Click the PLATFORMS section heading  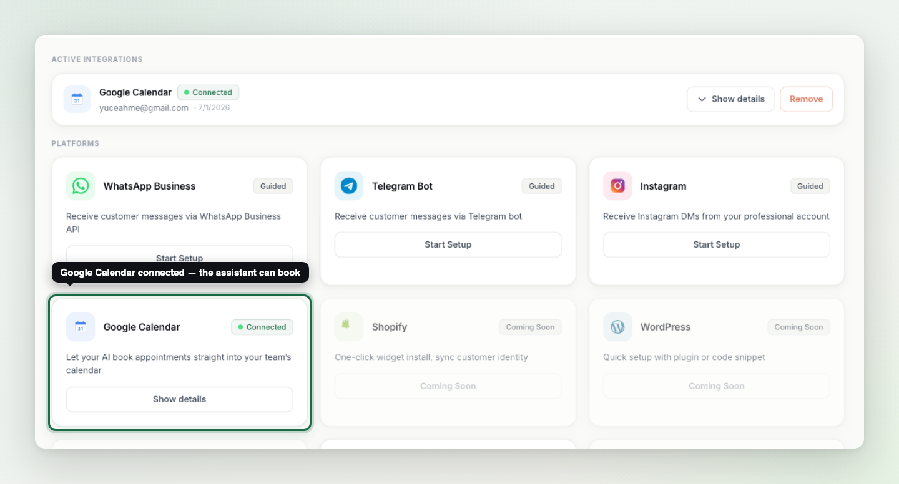pyautogui.click(x=75, y=143)
